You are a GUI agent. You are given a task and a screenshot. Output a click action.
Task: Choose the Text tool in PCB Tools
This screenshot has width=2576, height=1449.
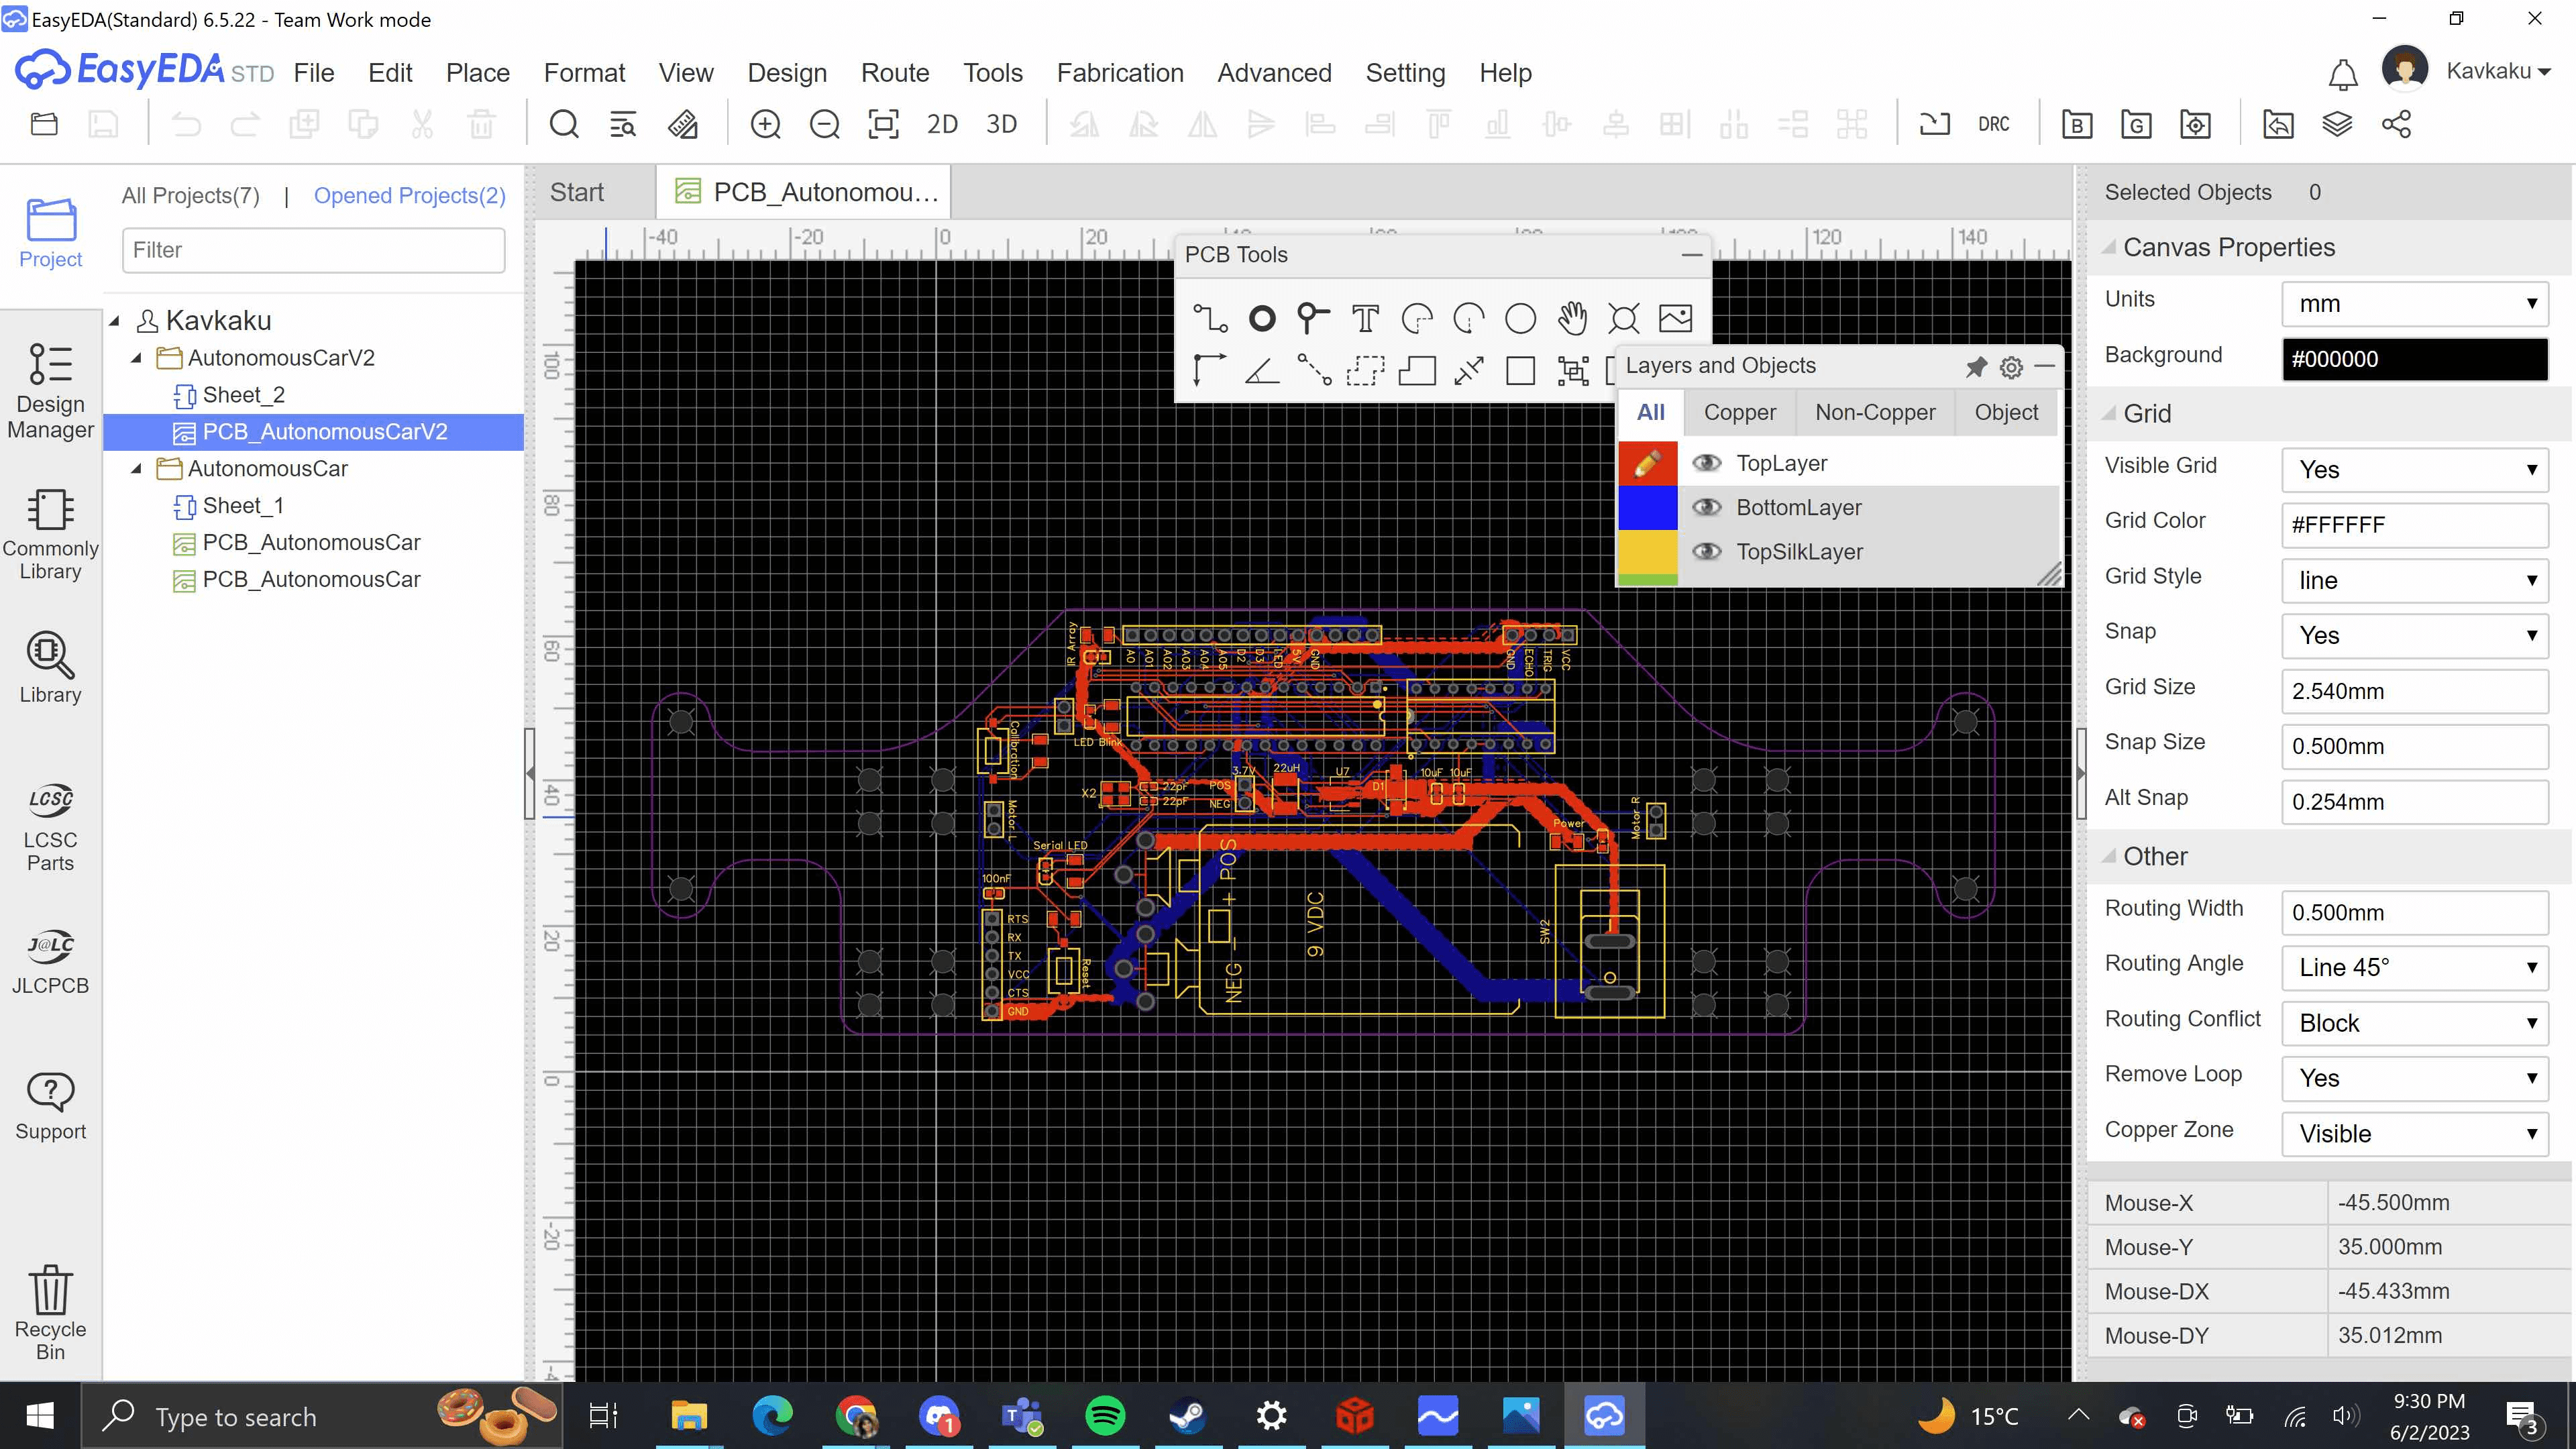click(1365, 319)
